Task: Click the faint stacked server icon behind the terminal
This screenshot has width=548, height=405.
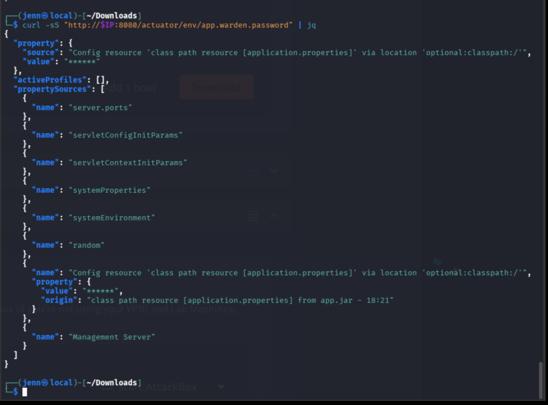Action: click(x=253, y=216)
